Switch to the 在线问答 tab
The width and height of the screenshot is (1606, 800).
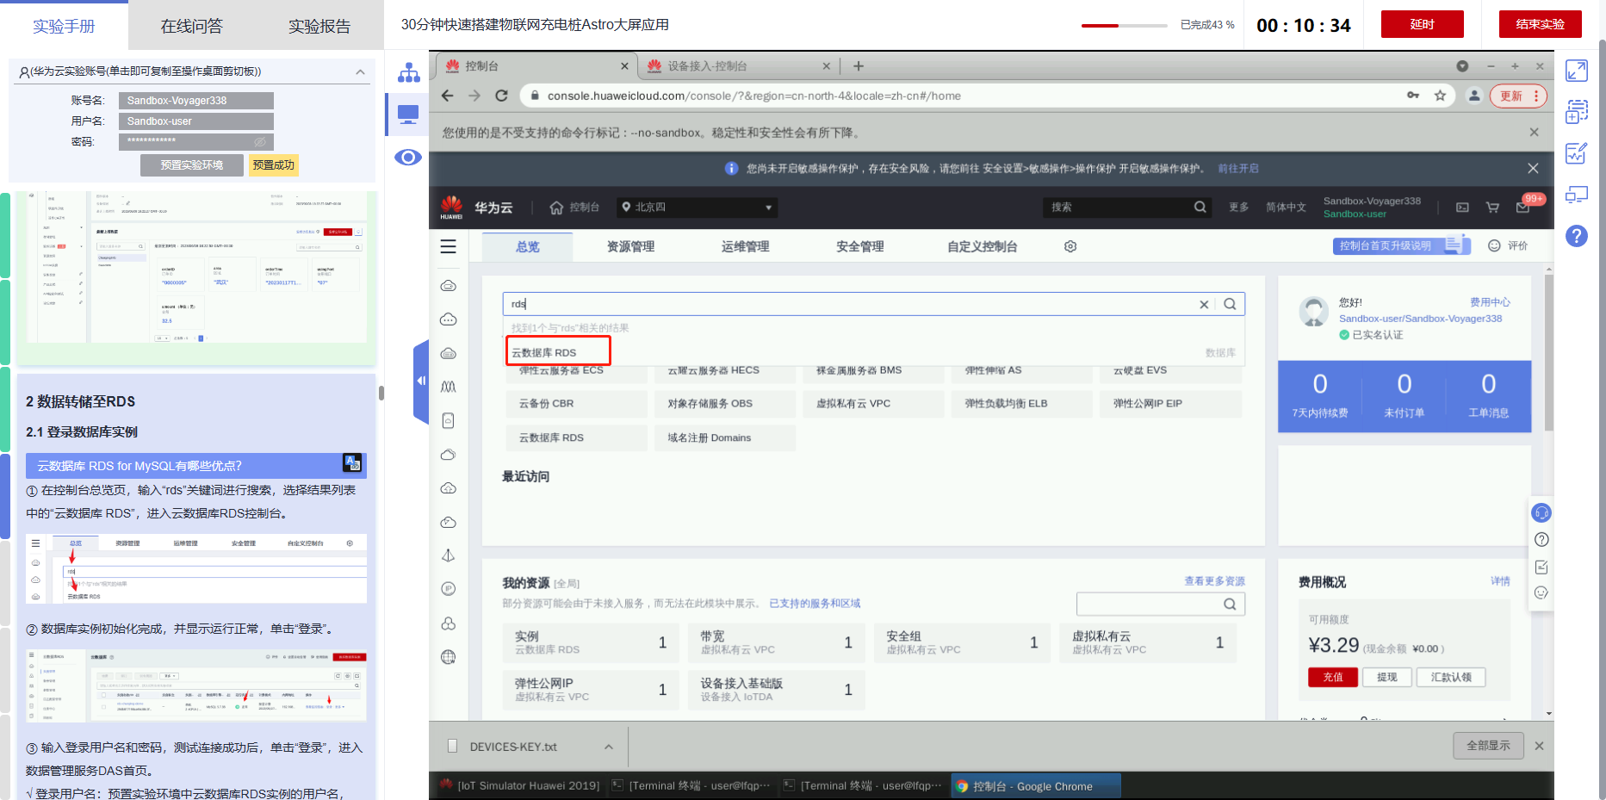click(191, 26)
